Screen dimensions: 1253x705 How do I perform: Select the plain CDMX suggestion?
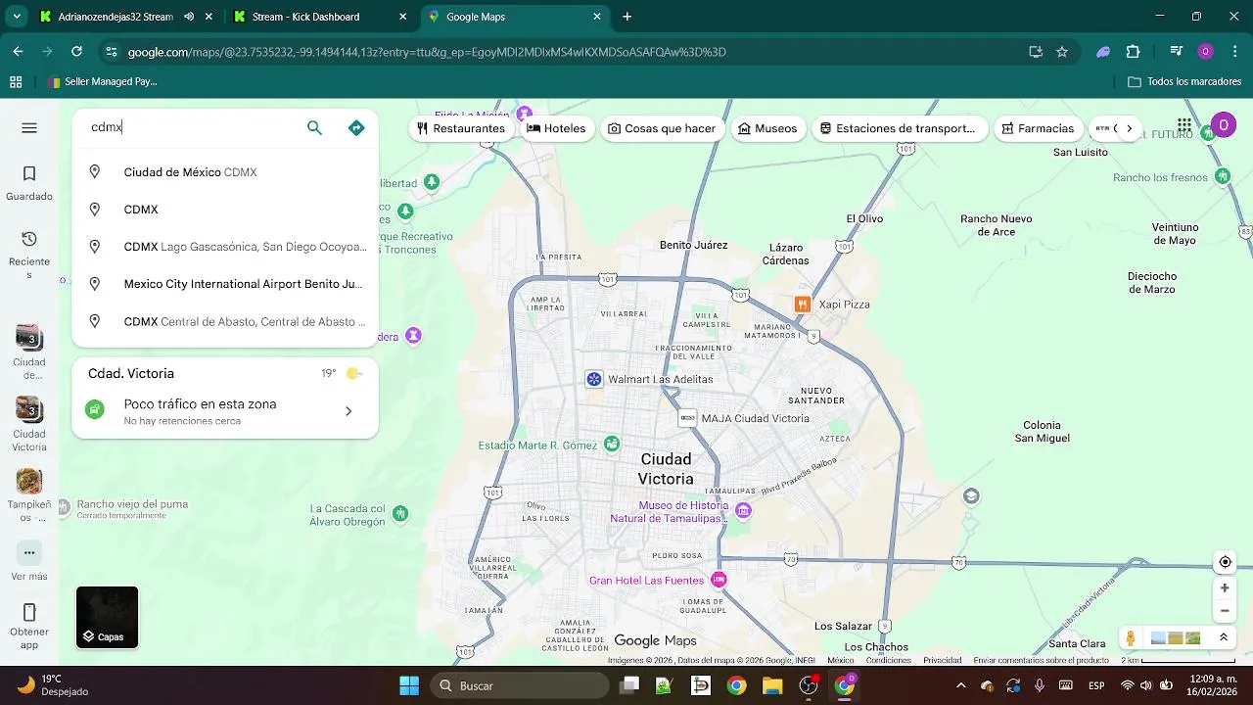(225, 210)
